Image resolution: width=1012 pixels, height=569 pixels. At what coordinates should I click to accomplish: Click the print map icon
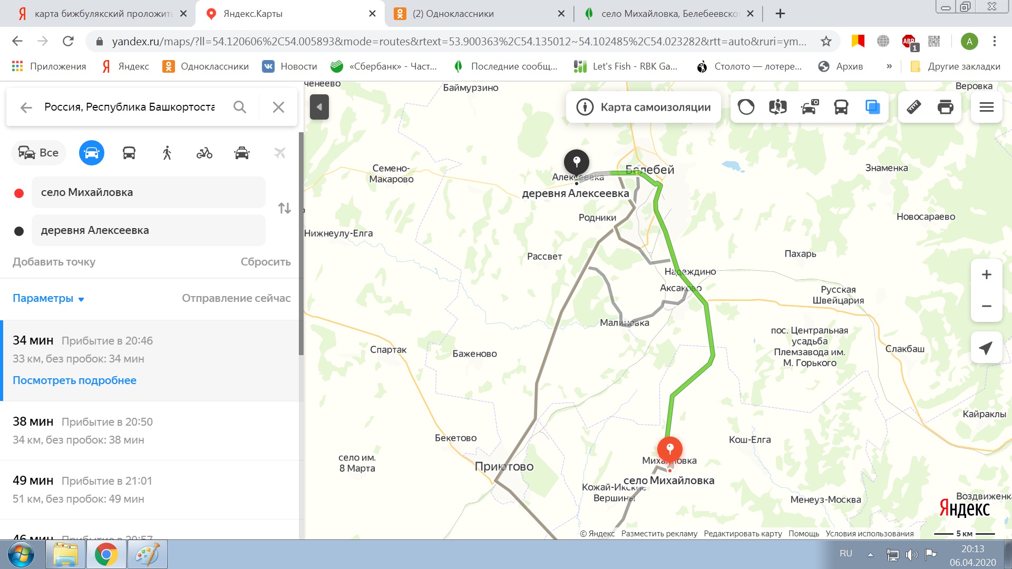point(946,107)
